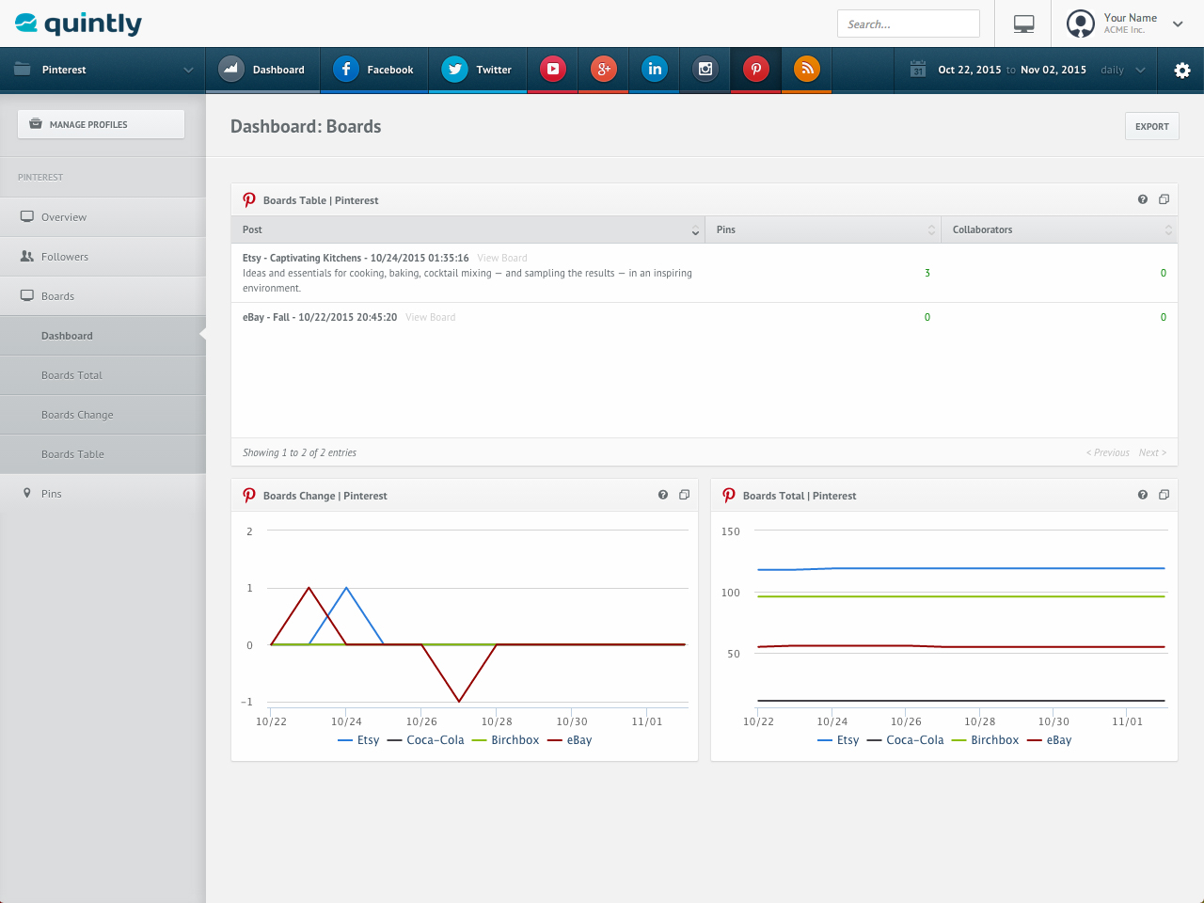Go to Previous table page
The width and height of the screenshot is (1204, 903).
(1108, 452)
